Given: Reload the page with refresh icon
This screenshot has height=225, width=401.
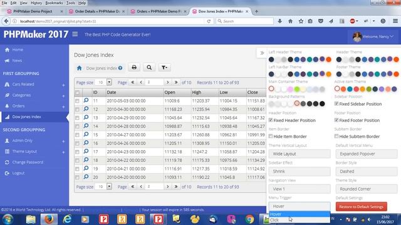Looking at the screenshot, I should (209, 21).
